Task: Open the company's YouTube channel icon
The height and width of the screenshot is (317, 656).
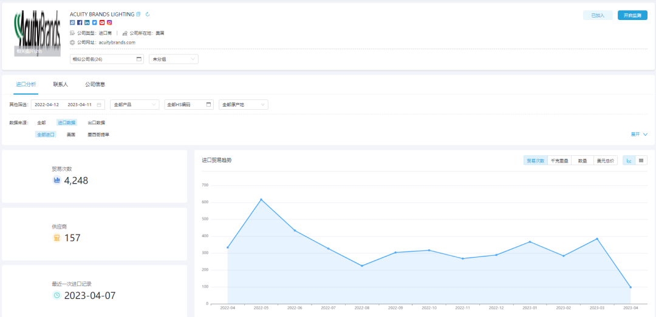Action: coord(102,22)
